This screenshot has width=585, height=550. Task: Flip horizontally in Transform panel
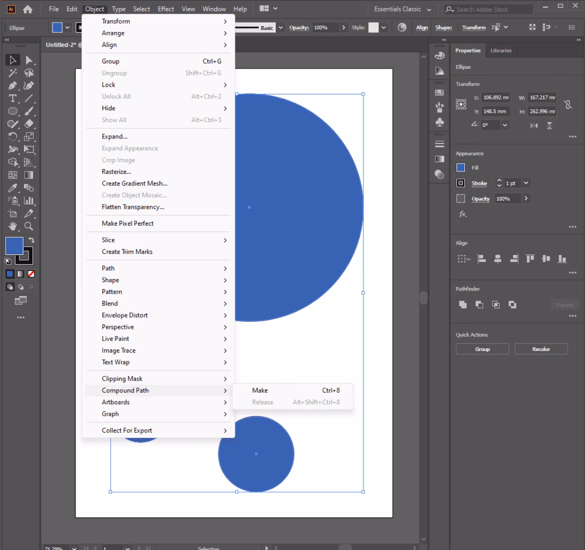[x=534, y=125]
